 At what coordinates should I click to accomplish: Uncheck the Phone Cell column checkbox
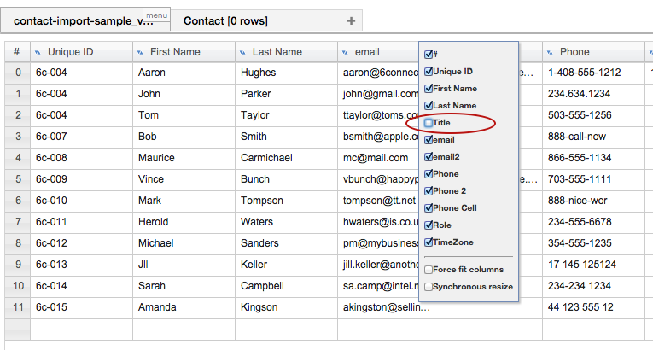429,208
